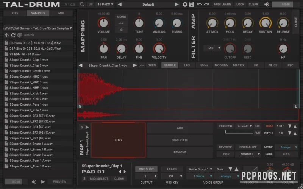Click the color palette icon in browser
This screenshot has width=303, height=189.
(x=20, y=35)
